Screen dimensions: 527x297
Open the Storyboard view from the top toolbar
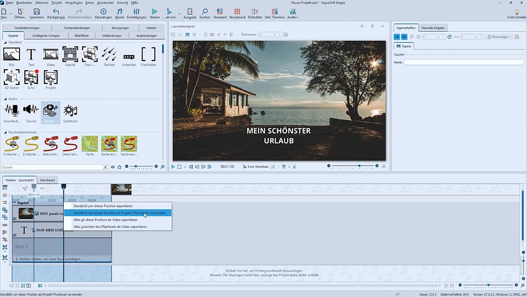(237, 13)
